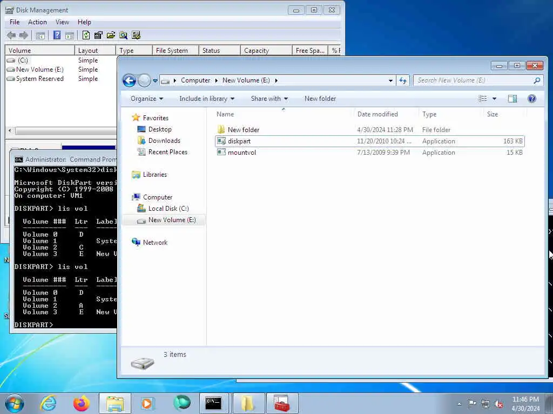553x414 pixels.
Task: Click the volume speaker icon in system tray
Action: (498, 404)
